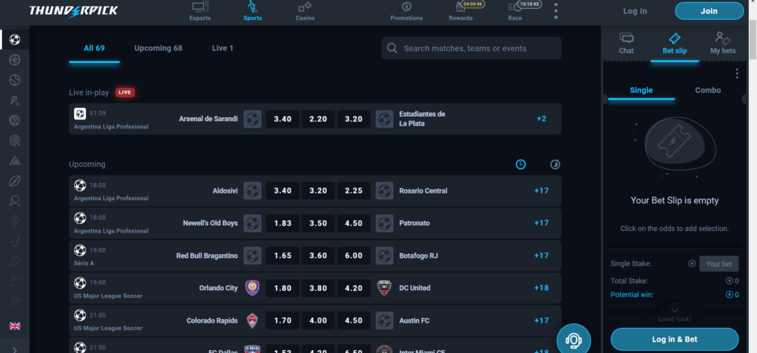This screenshot has height=353, width=757.
Task: Open the Promotions page
Action: coord(407,12)
